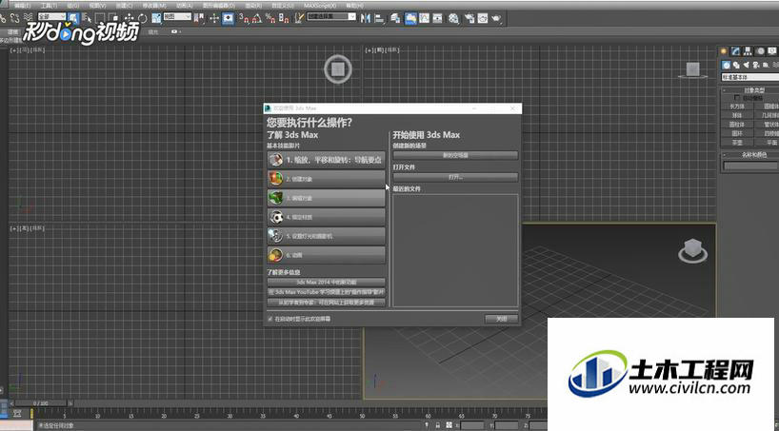This screenshot has width=779, height=431.
Task: Select Cameras category in Create panel
Action: (755, 65)
